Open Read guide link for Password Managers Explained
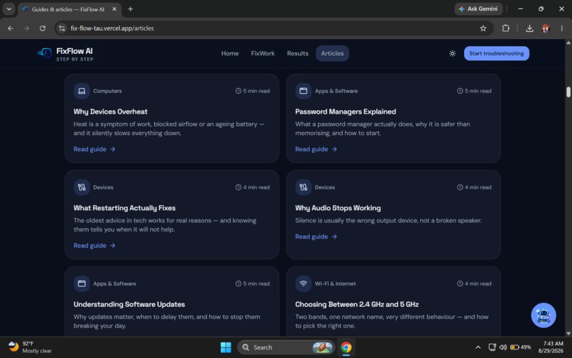This screenshot has height=358, width=572. pos(316,149)
